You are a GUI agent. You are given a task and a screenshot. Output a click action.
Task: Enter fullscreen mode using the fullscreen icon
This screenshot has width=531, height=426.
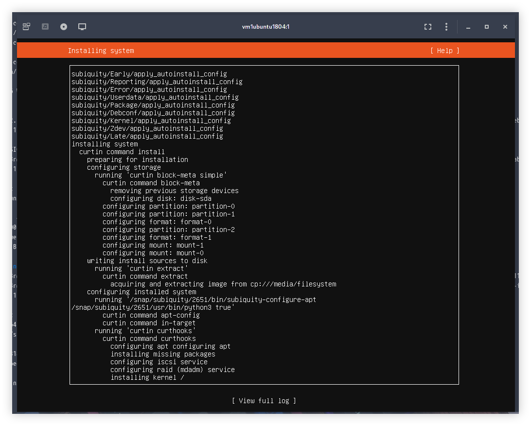(428, 27)
